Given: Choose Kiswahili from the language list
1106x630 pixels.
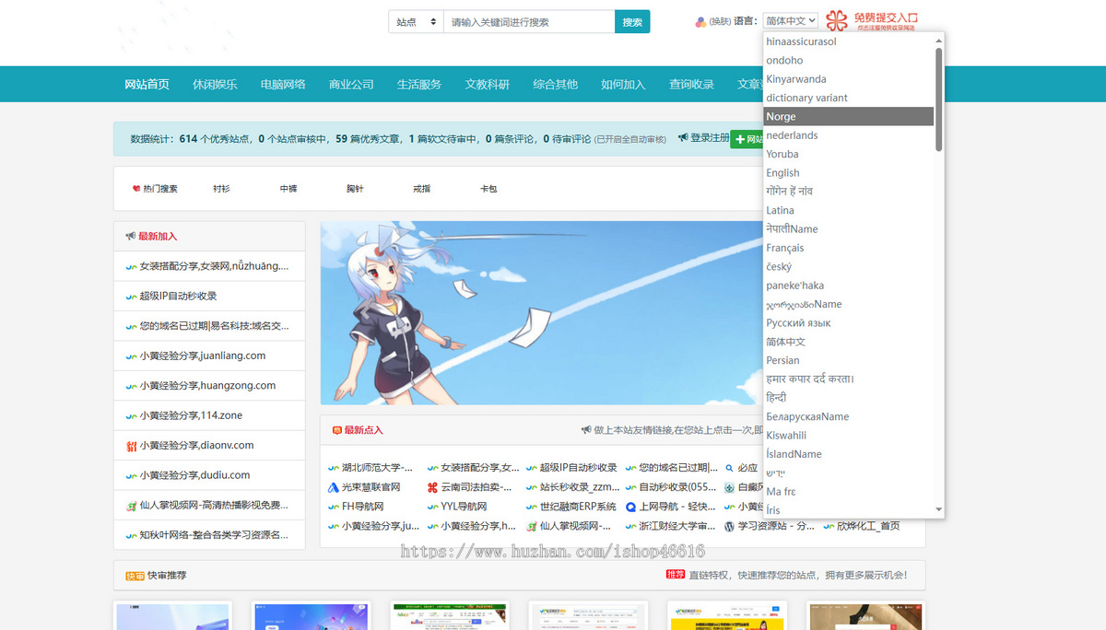Looking at the screenshot, I should pos(848,436).
